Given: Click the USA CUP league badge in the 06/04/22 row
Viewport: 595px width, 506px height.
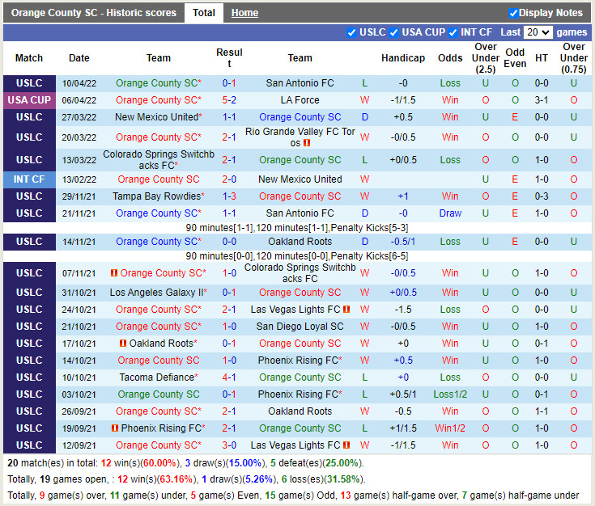Looking at the screenshot, I should click(x=29, y=100).
